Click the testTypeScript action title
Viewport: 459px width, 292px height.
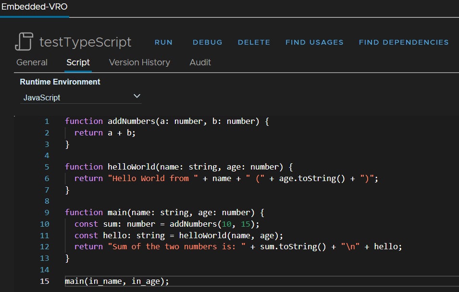pyautogui.click(x=85, y=42)
